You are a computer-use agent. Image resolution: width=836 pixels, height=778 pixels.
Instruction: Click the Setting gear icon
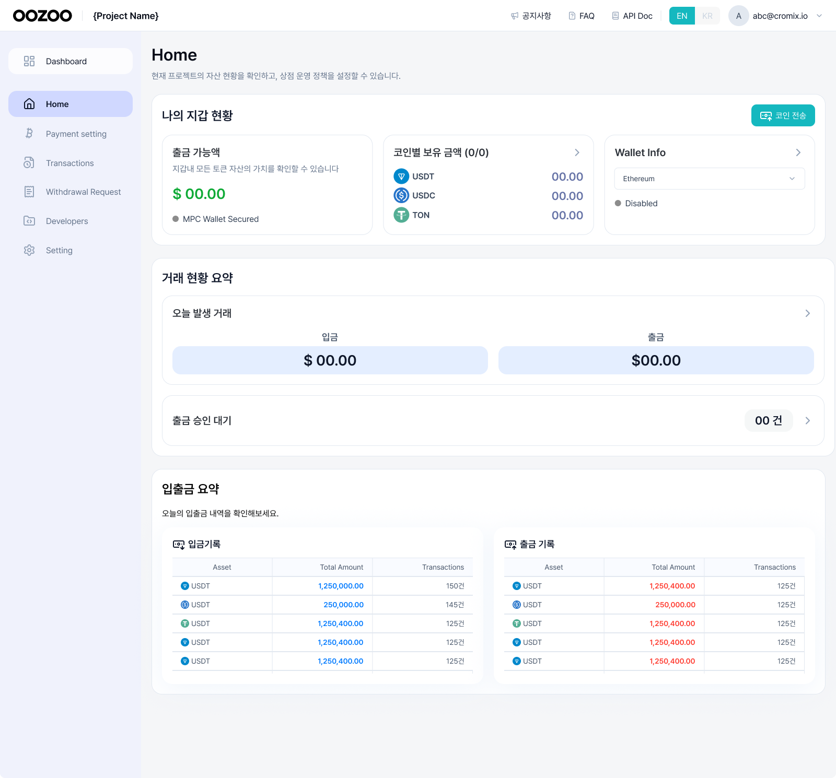tap(29, 250)
